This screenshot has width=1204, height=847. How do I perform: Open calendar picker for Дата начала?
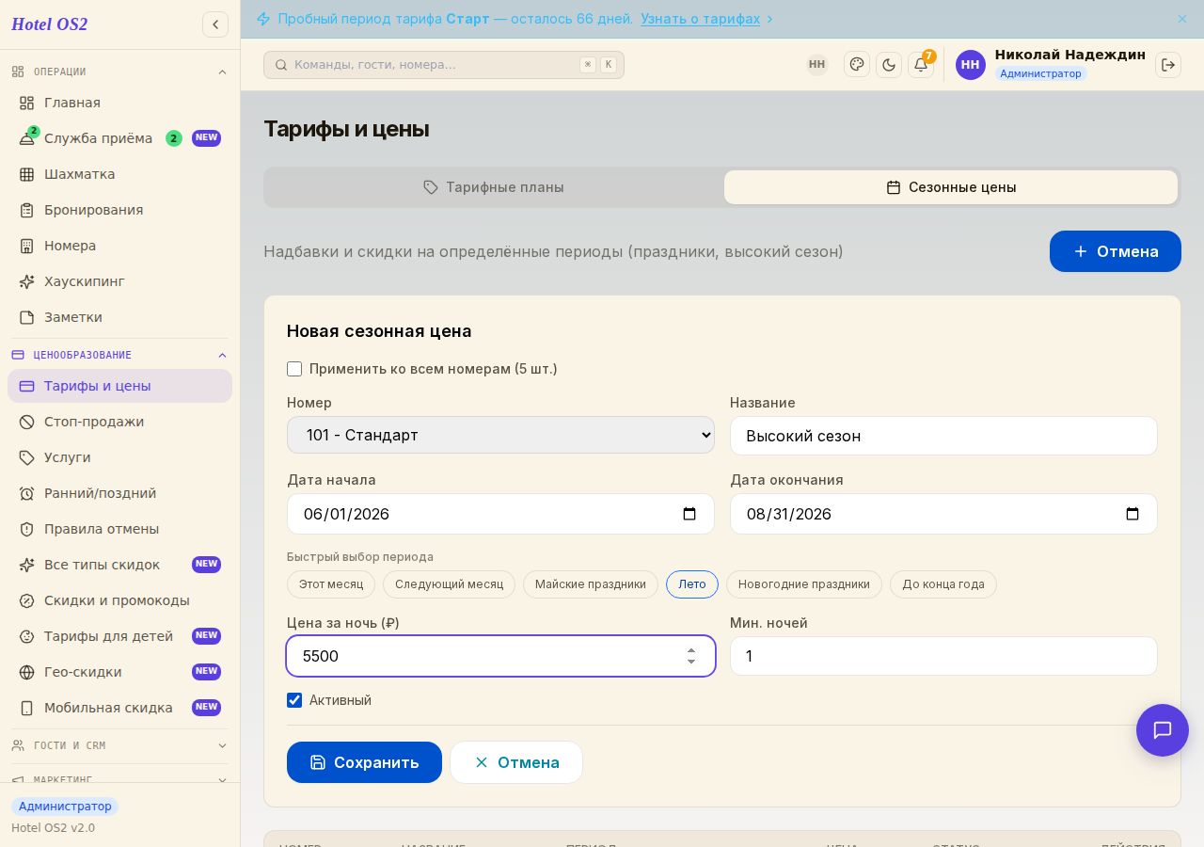(689, 514)
